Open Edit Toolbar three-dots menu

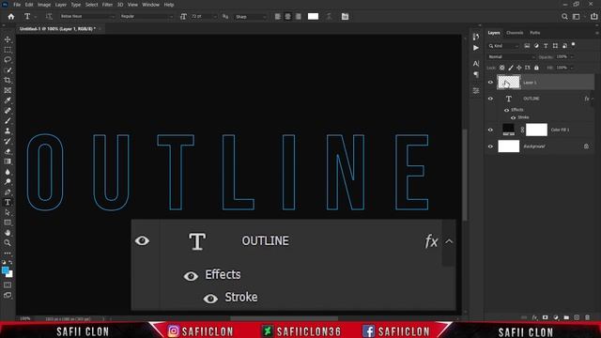8,253
